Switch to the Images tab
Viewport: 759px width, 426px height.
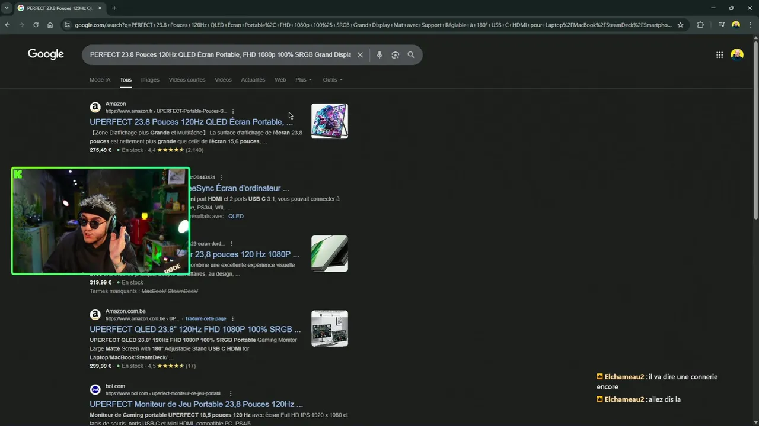point(150,80)
